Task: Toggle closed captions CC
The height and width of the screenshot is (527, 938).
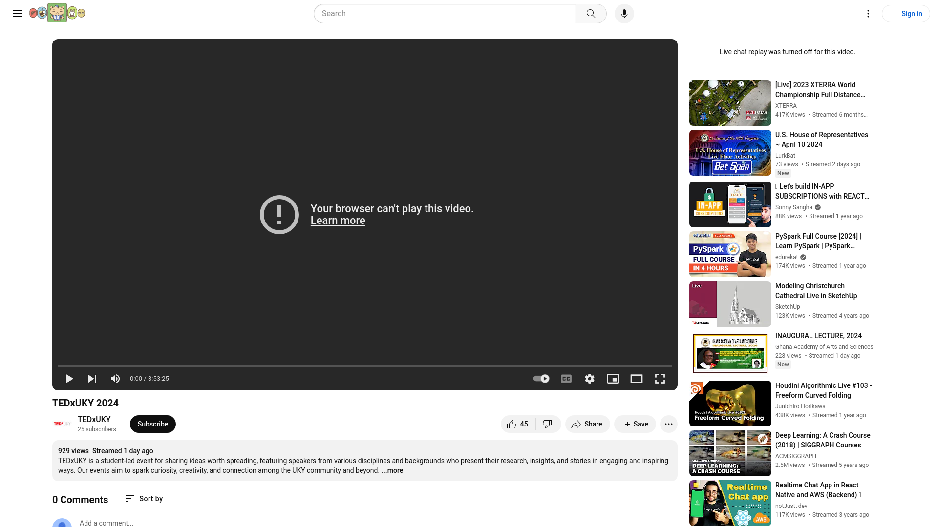Action: pos(566,379)
